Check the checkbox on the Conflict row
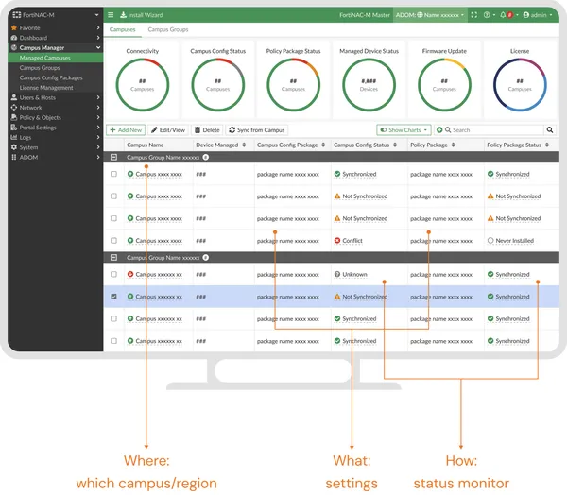The width and height of the screenshot is (567, 495). point(113,241)
